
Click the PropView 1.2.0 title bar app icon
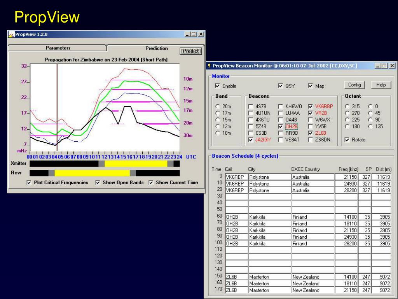pyautogui.click(x=11, y=34)
